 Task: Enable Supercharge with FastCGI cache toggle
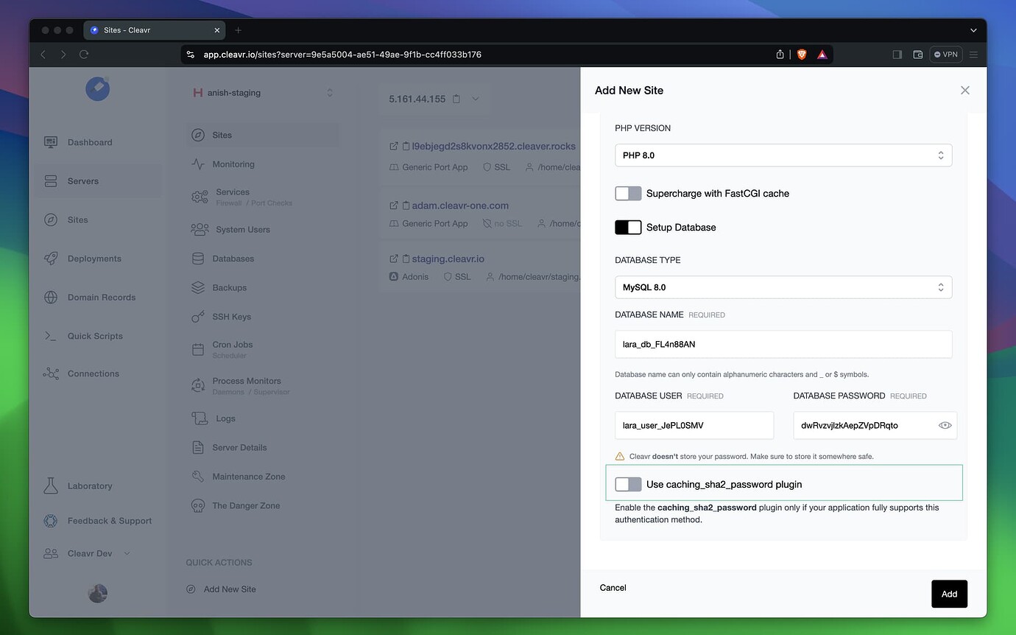(628, 193)
